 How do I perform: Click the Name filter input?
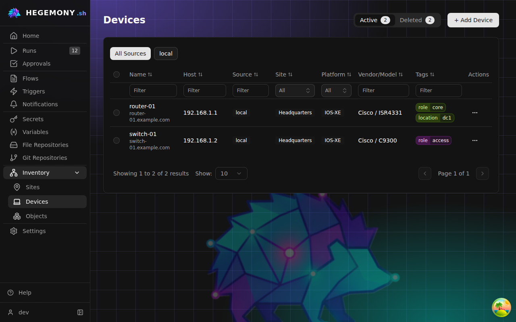coord(153,91)
